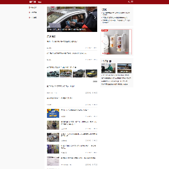Viewport: 169px width, 169px height.
Task: Open the headline beside the purple collage photo
Action: click(x=78, y=147)
